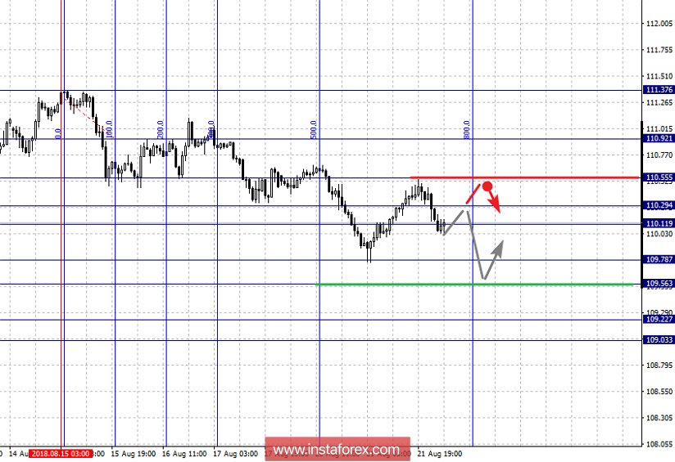675x462 pixels.
Task: Click the 112.005 axis price value
Action: click(659, 24)
